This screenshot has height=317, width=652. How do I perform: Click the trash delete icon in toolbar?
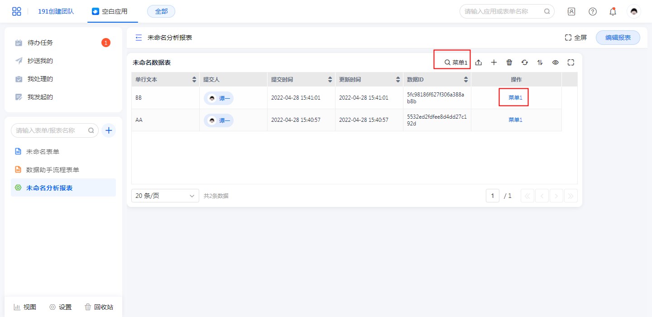coord(509,62)
